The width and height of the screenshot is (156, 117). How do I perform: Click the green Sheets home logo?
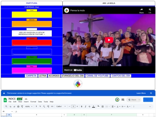(x=5, y=100)
